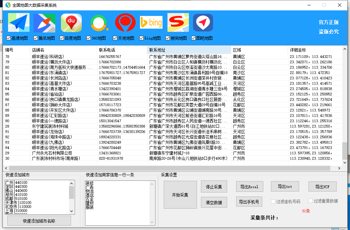Click the 联系电话 column header
This screenshot has width=350, height=230.
pyautogui.click(x=122, y=50)
